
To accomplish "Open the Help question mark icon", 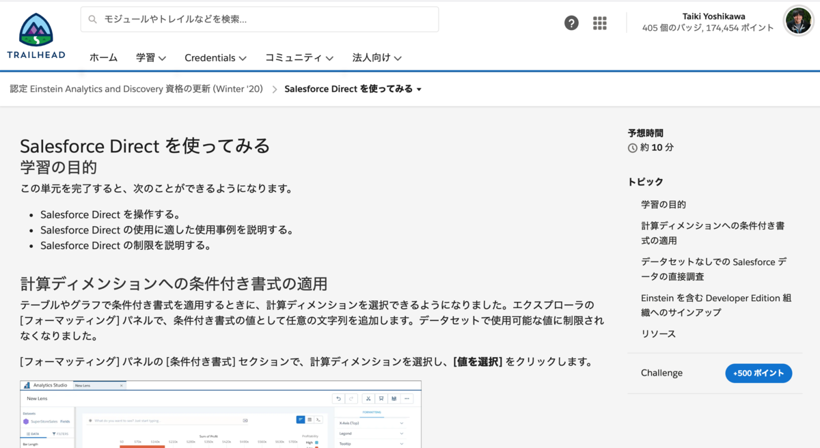I will point(571,23).
